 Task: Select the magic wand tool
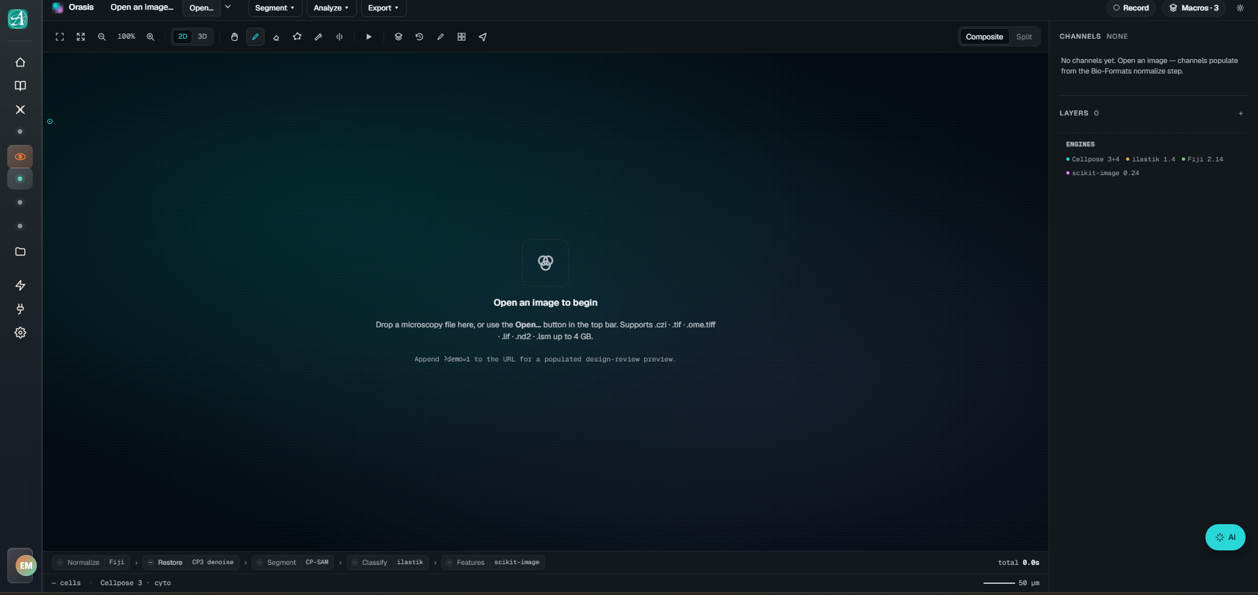pos(318,37)
